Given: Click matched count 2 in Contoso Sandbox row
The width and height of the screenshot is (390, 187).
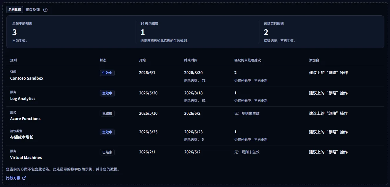Looking at the screenshot, I should [236, 73].
